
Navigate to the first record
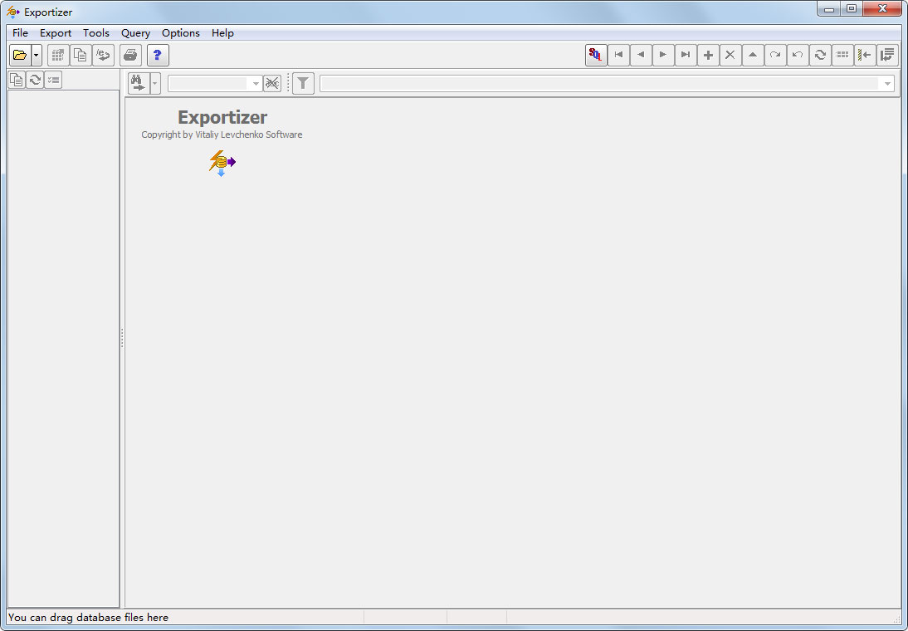coord(619,54)
